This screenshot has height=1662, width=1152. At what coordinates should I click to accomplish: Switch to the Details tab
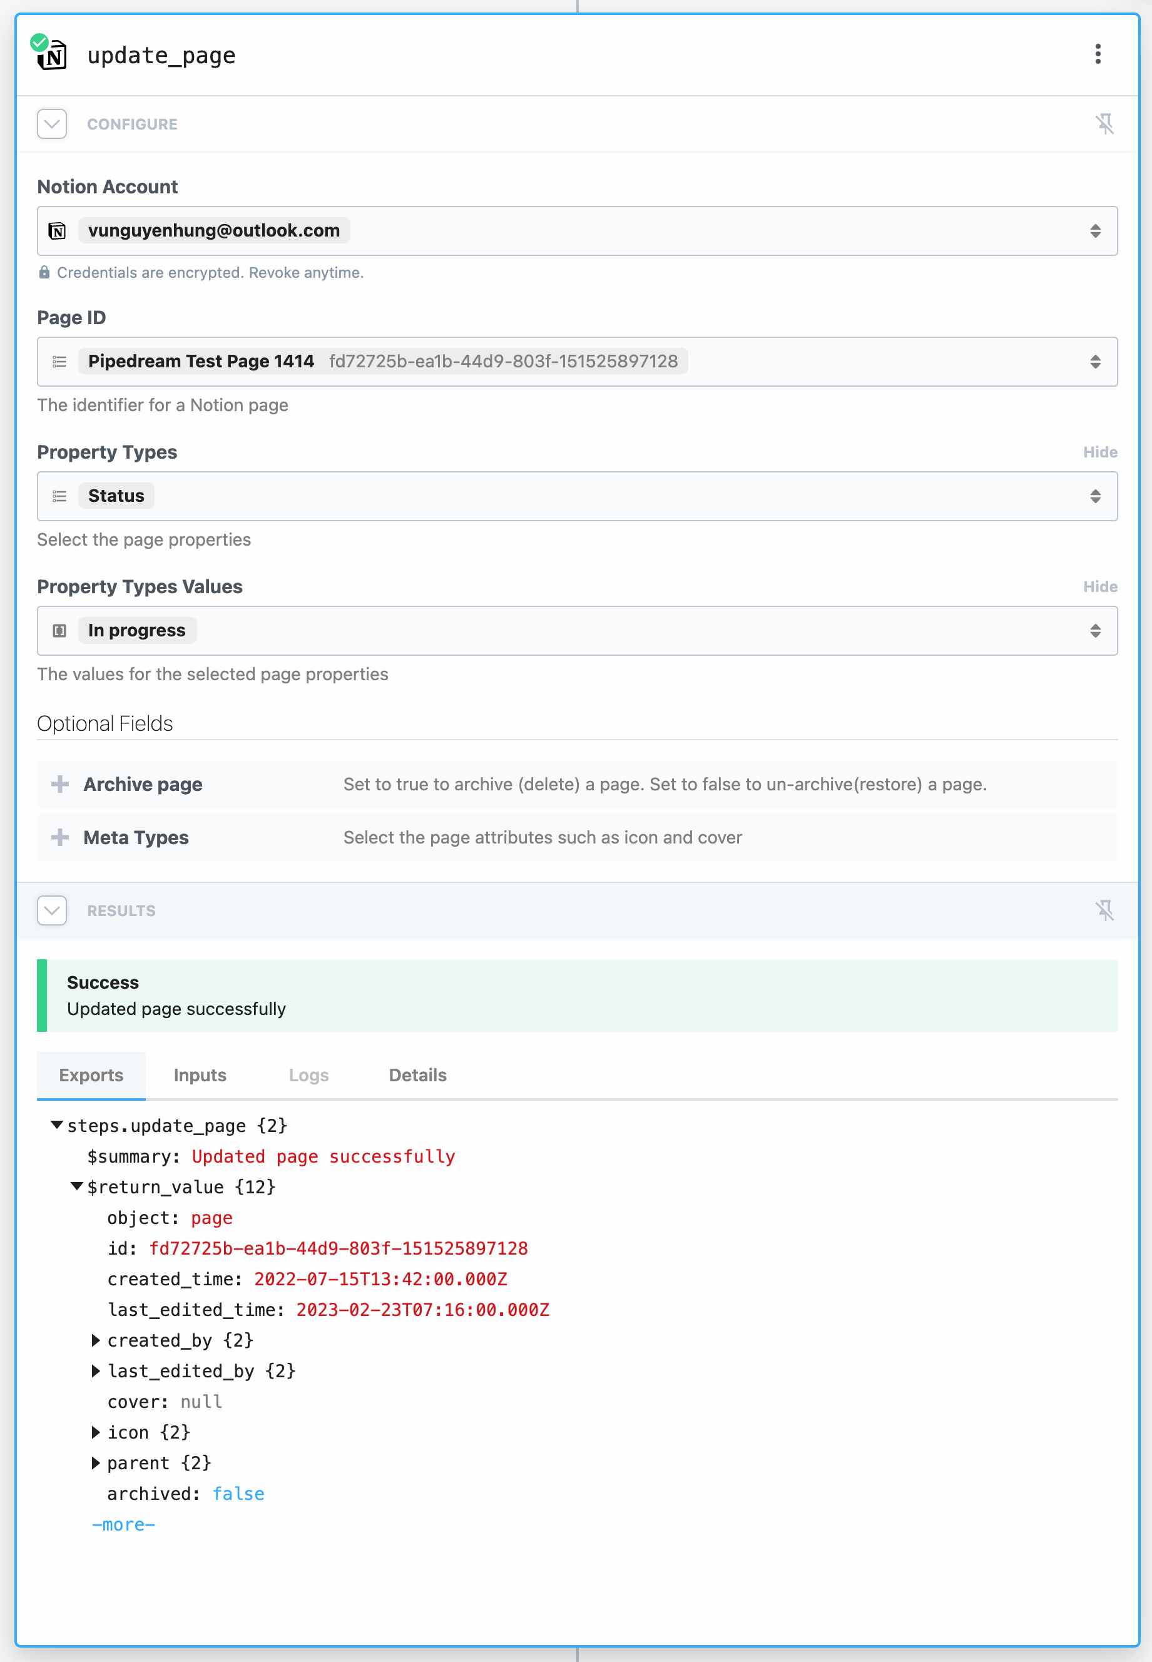tap(417, 1075)
